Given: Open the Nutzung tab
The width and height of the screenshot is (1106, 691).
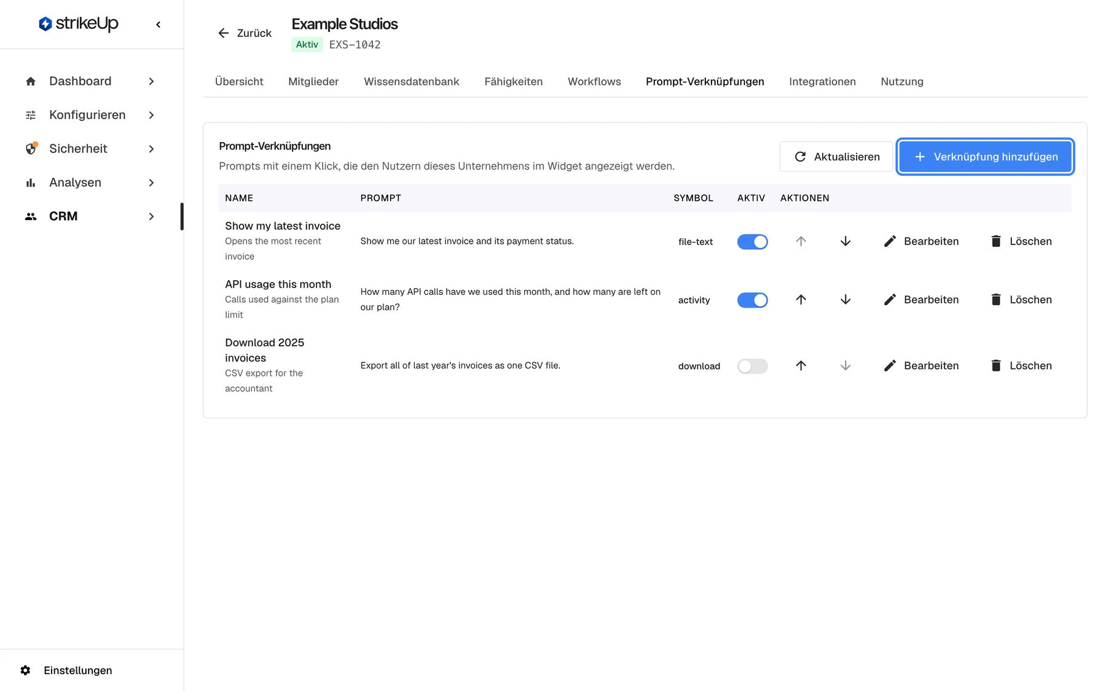Looking at the screenshot, I should coord(902,82).
